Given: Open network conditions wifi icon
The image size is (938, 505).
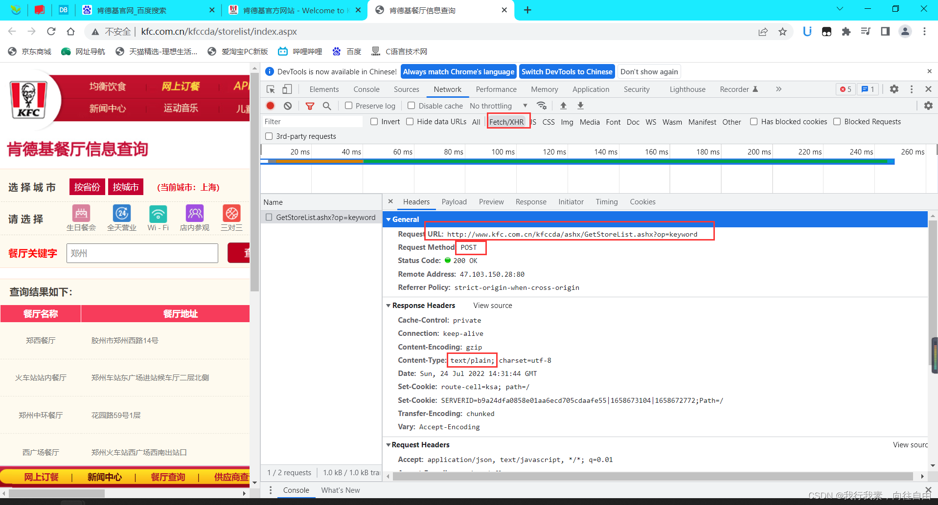Looking at the screenshot, I should 542,106.
